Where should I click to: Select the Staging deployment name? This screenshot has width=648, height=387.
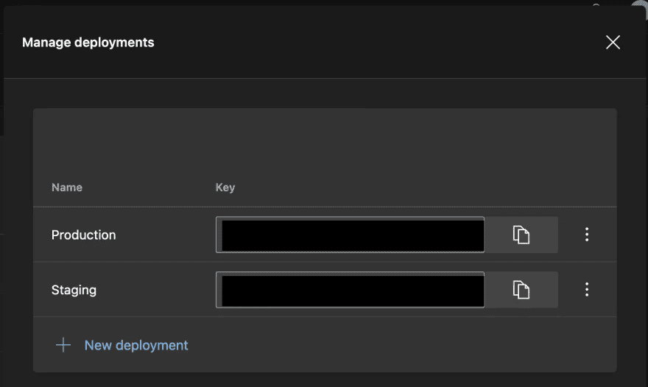click(x=74, y=290)
